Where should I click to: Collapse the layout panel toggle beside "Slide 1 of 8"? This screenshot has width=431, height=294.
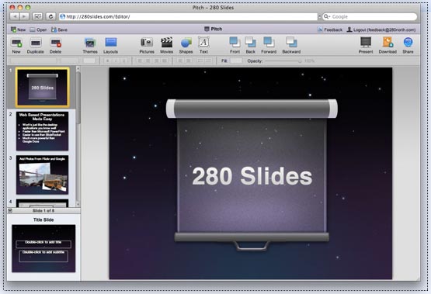point(10,210)
